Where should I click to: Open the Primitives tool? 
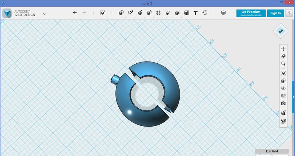point(121,13)
